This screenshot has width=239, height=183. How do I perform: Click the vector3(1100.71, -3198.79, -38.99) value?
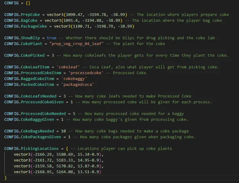point(94,26)
